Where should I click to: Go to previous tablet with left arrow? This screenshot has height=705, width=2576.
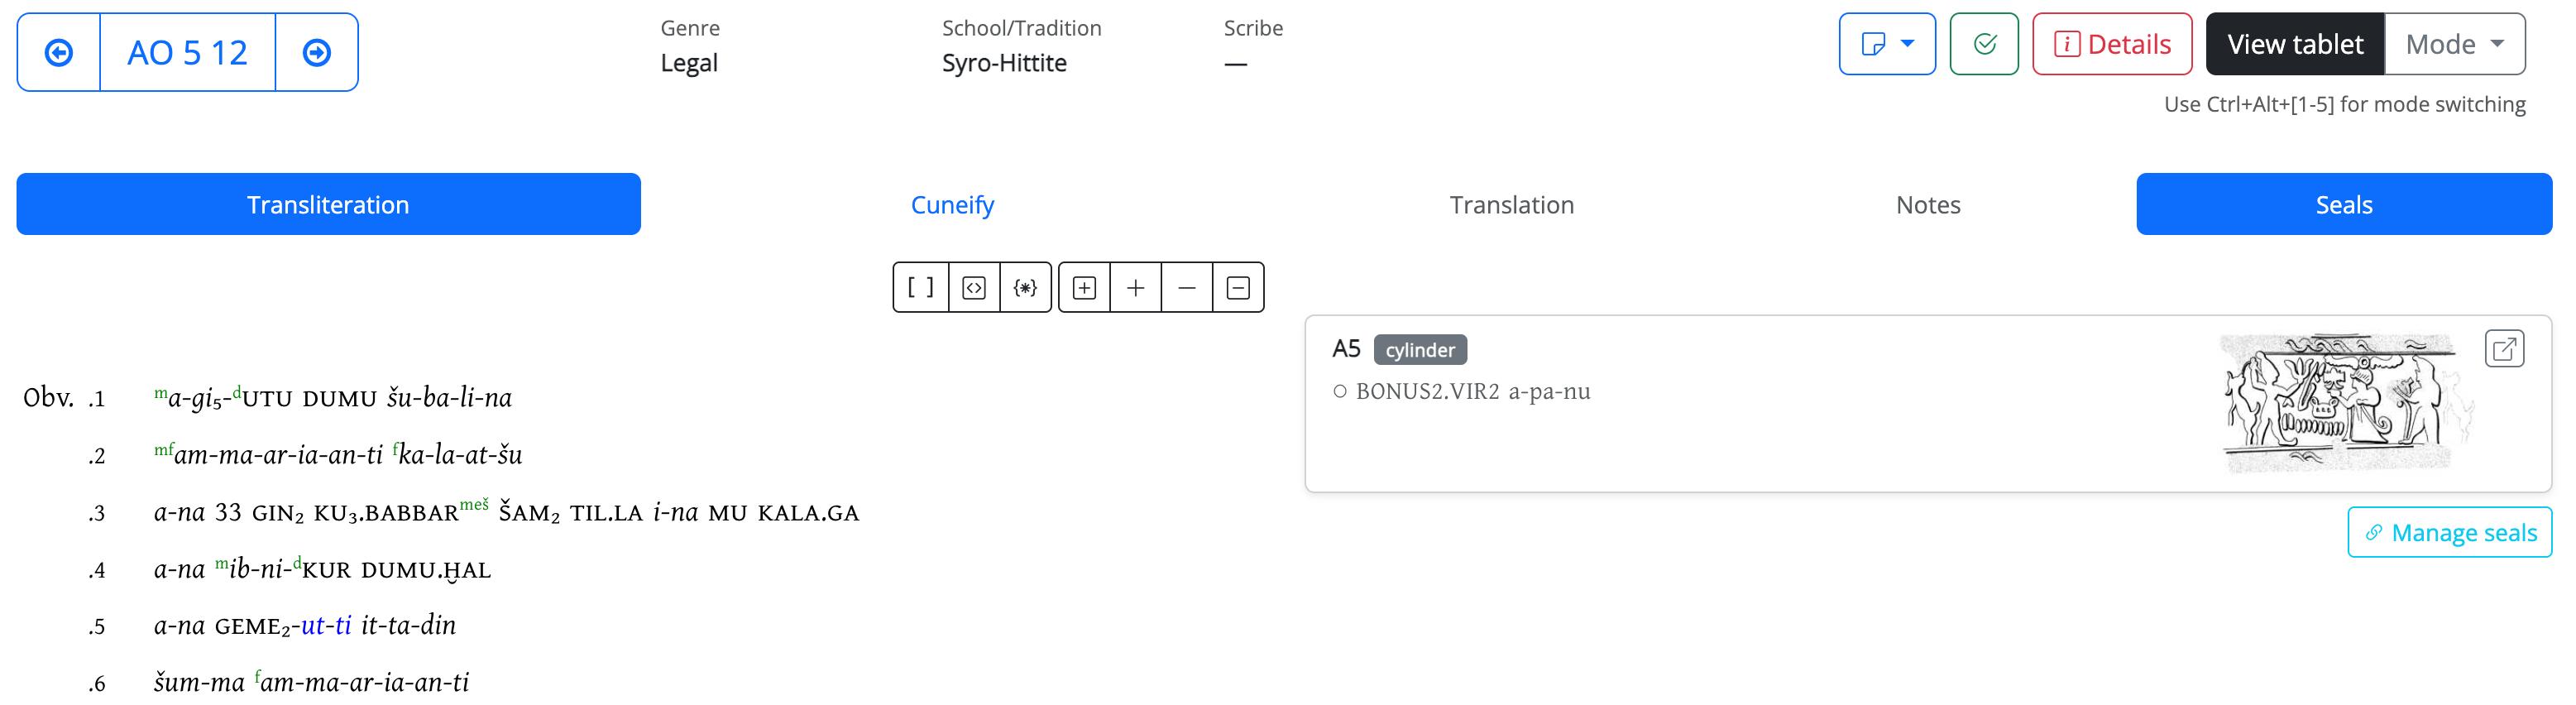coord(59,53)
